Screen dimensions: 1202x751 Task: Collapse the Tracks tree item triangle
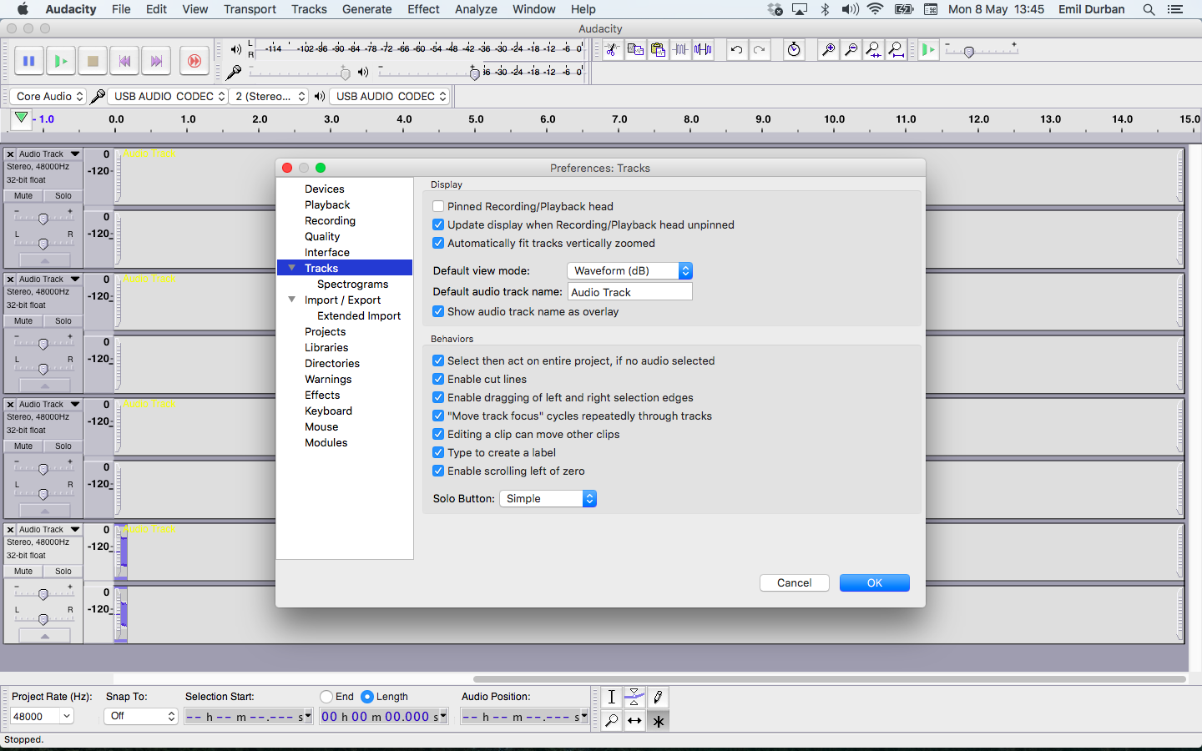coord(291,268)
